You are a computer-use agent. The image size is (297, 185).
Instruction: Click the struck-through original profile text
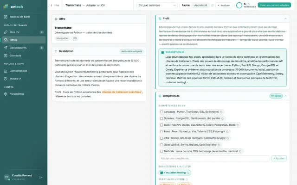pyautogui.click(x=223, y=36)
